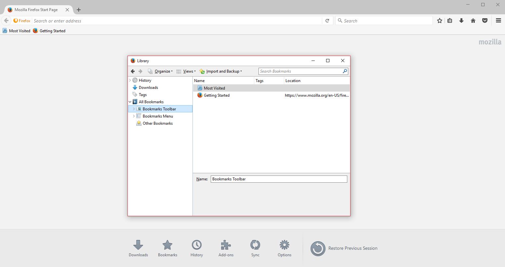The image size is (505, 267).
Task: Click the reload page icon
Action: [x=327, y=21]
